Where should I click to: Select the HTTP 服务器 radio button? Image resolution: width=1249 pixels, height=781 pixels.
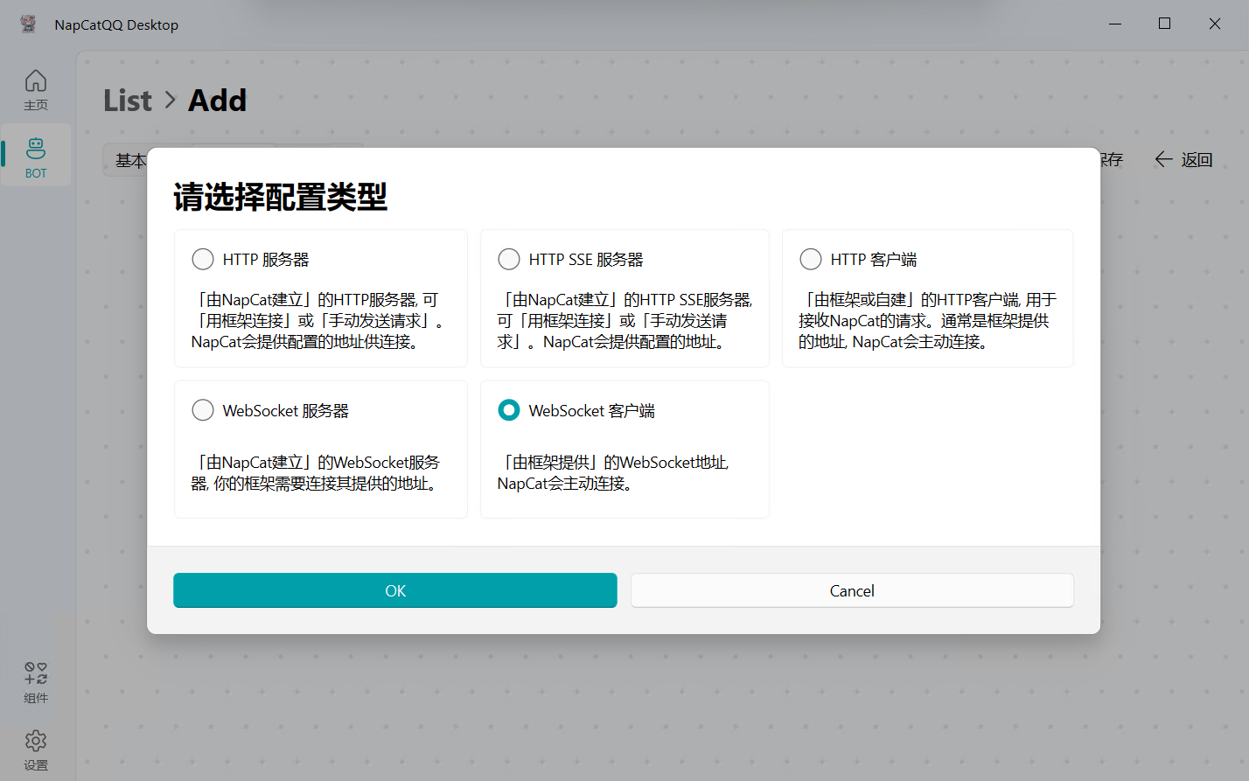(203, 260)
